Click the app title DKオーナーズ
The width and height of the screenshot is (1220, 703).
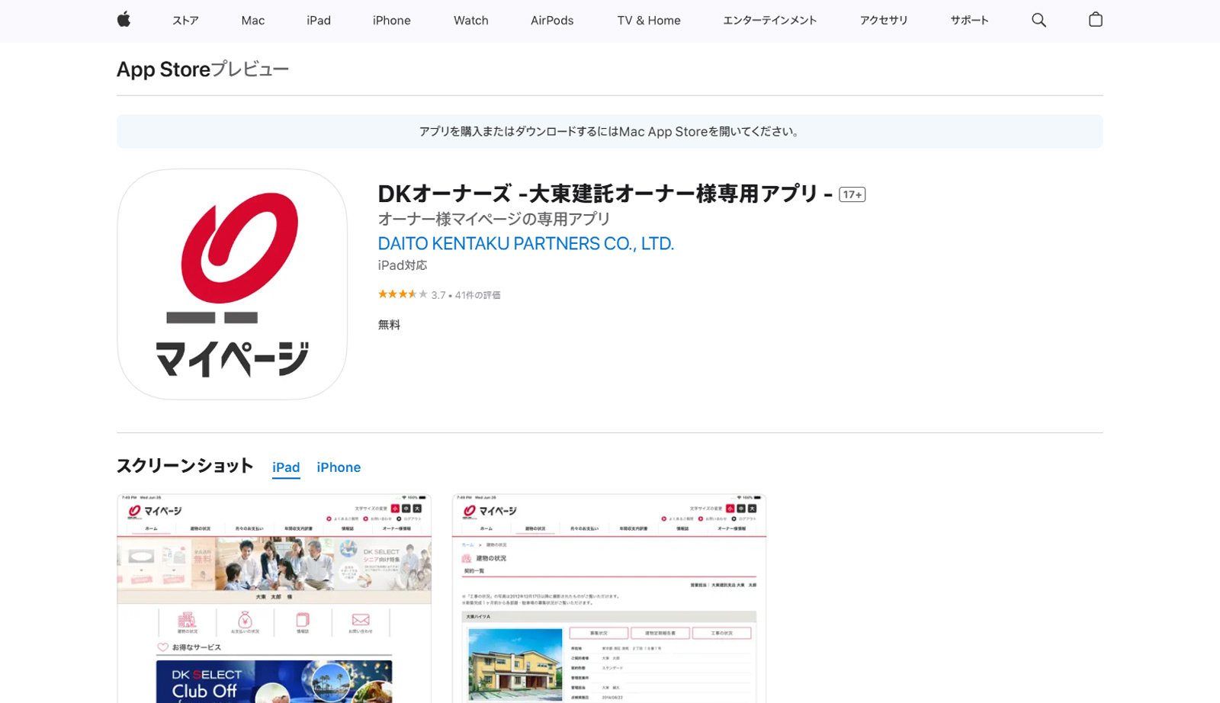pyautogui.click(x=605, y=194)
